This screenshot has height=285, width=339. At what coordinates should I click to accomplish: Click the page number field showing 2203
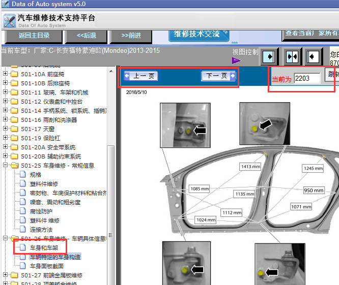[307, 78]
